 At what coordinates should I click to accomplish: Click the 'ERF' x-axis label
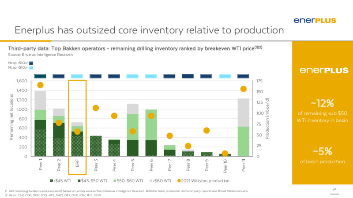pyautogui.click(x=77, y=163)
